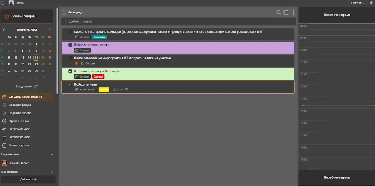
Task: Toggle status box on "Отправить заявку в Сколково"
Action: tap(70, 71)
